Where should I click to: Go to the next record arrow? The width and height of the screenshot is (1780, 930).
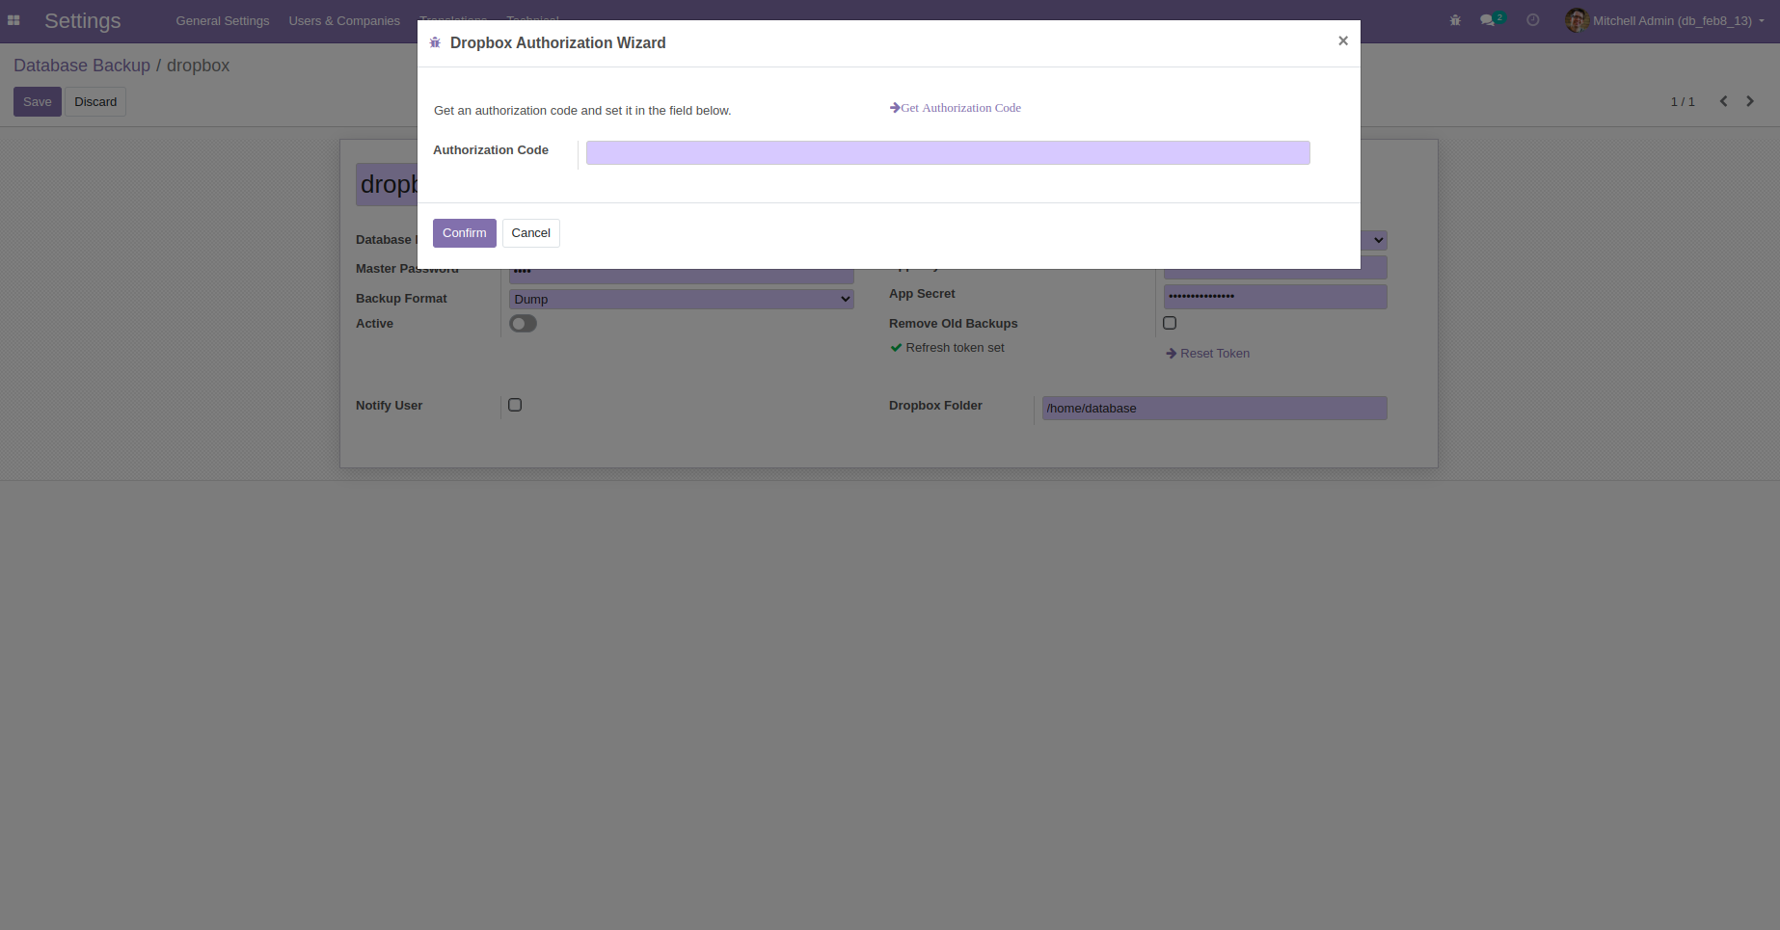(x=1750, y=101)
